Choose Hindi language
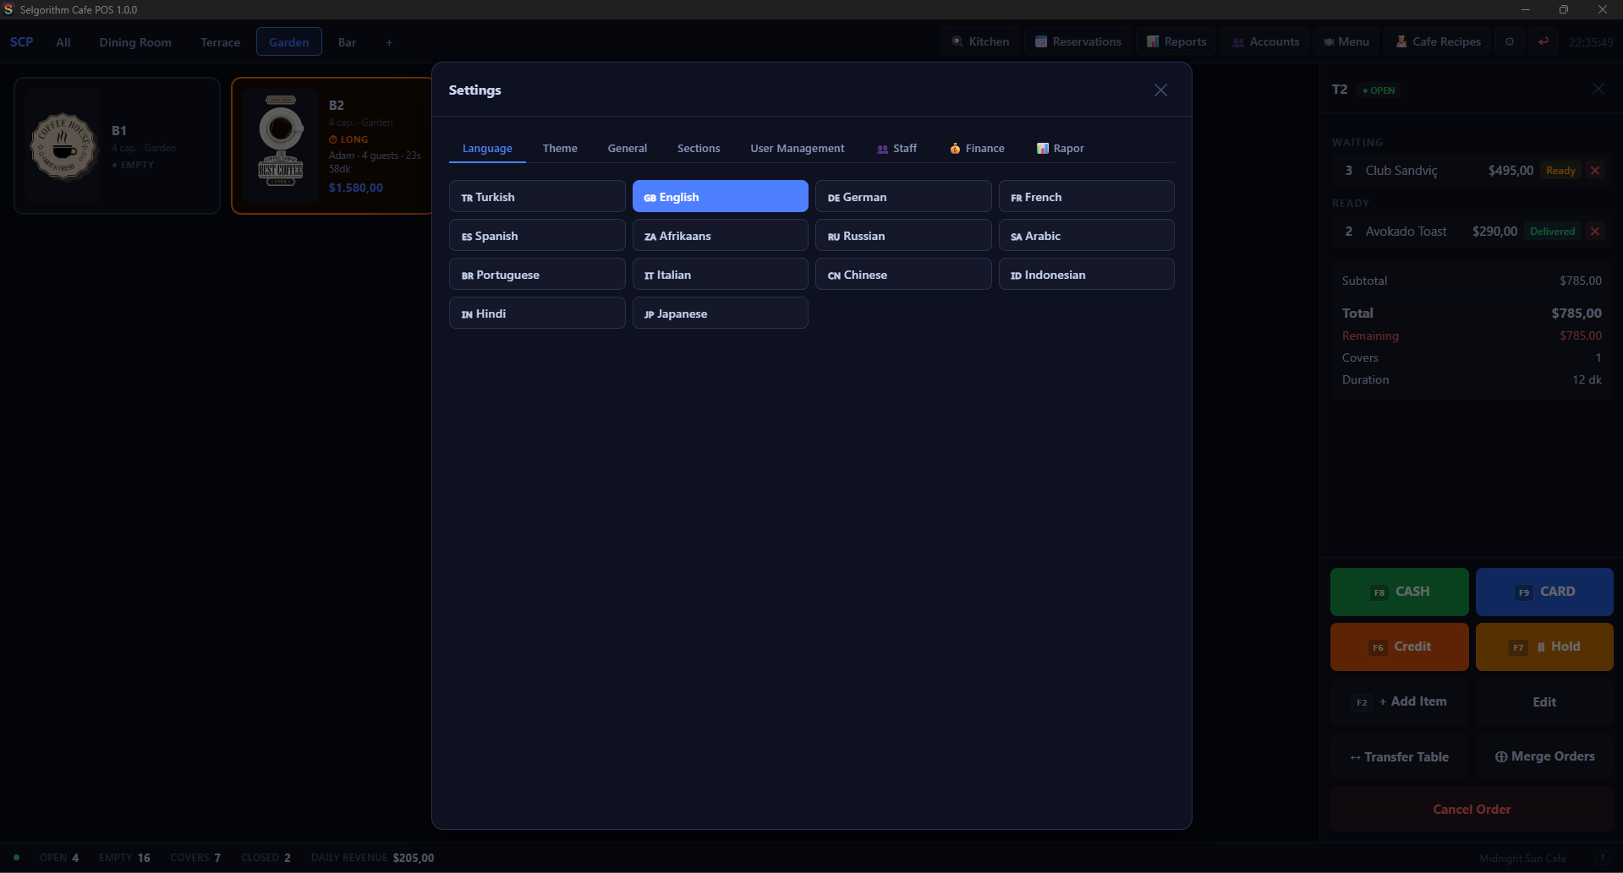Screen dimensions: 1623x873 coord(537,314)
